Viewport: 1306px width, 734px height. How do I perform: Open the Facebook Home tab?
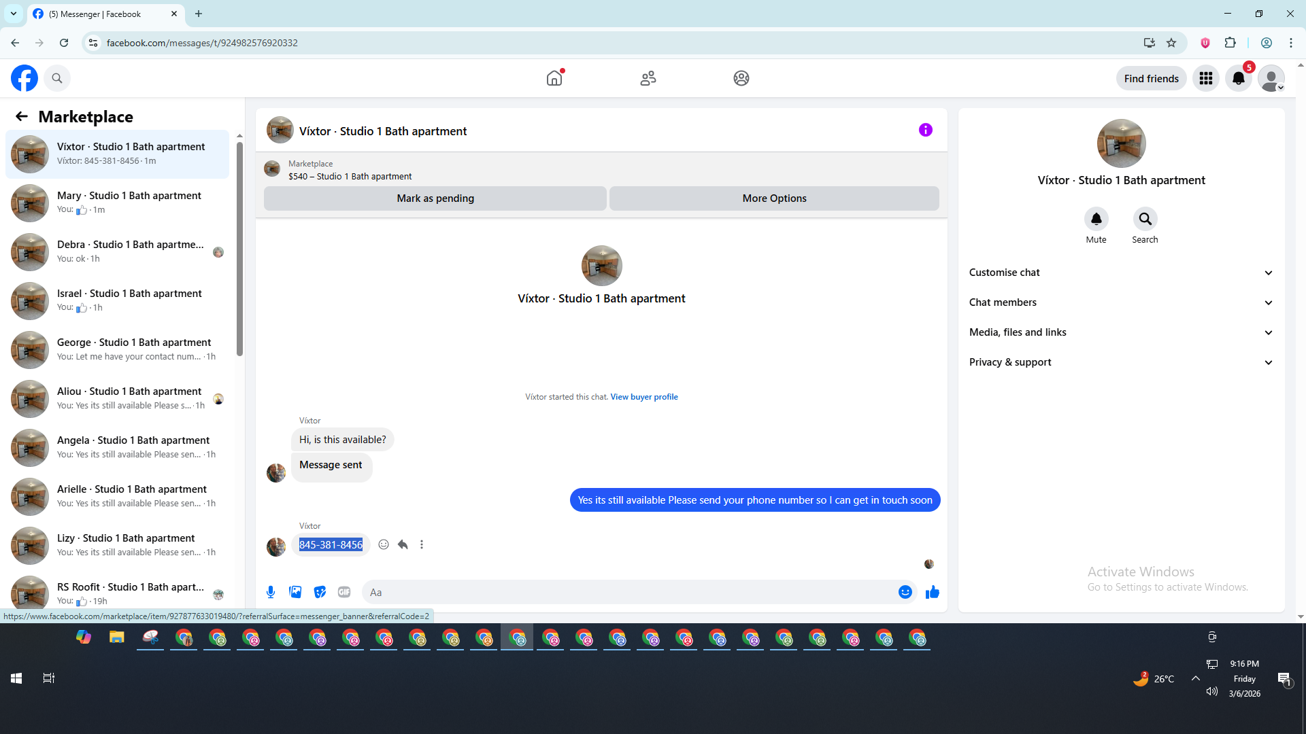pyautogui.click(x=554, y=78)
